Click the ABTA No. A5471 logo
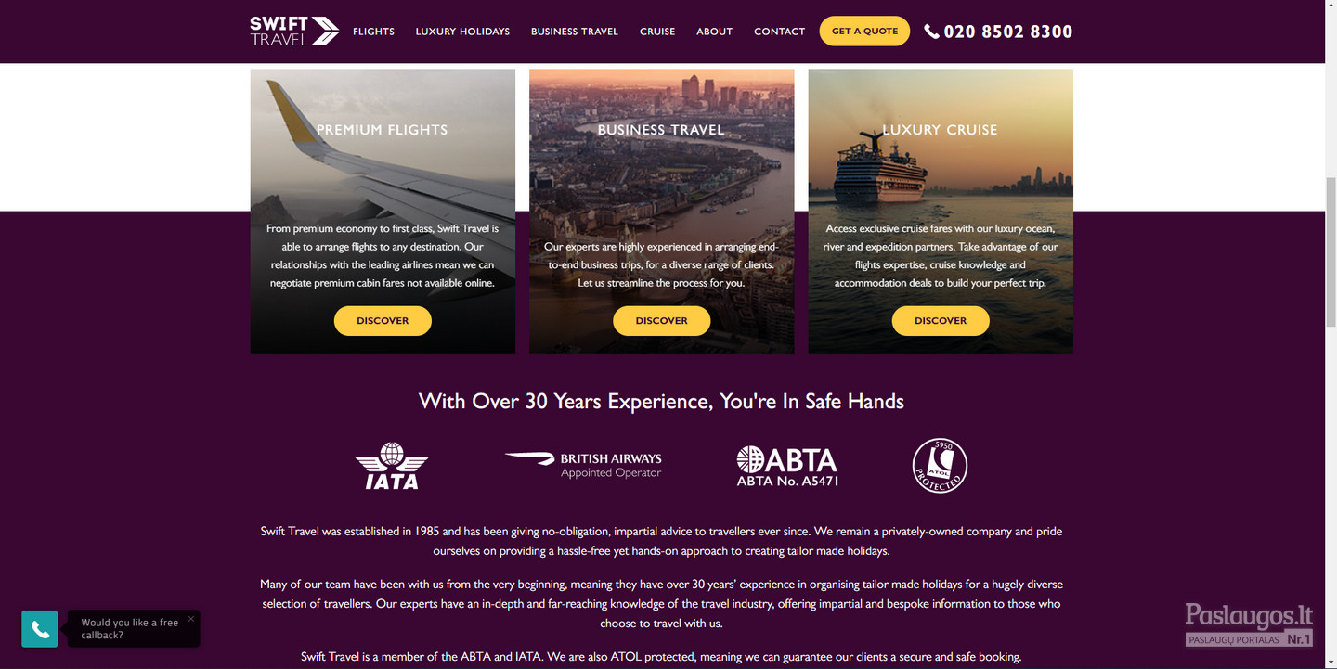This screenshot has width=1337, height=669. tap(787, 466)
